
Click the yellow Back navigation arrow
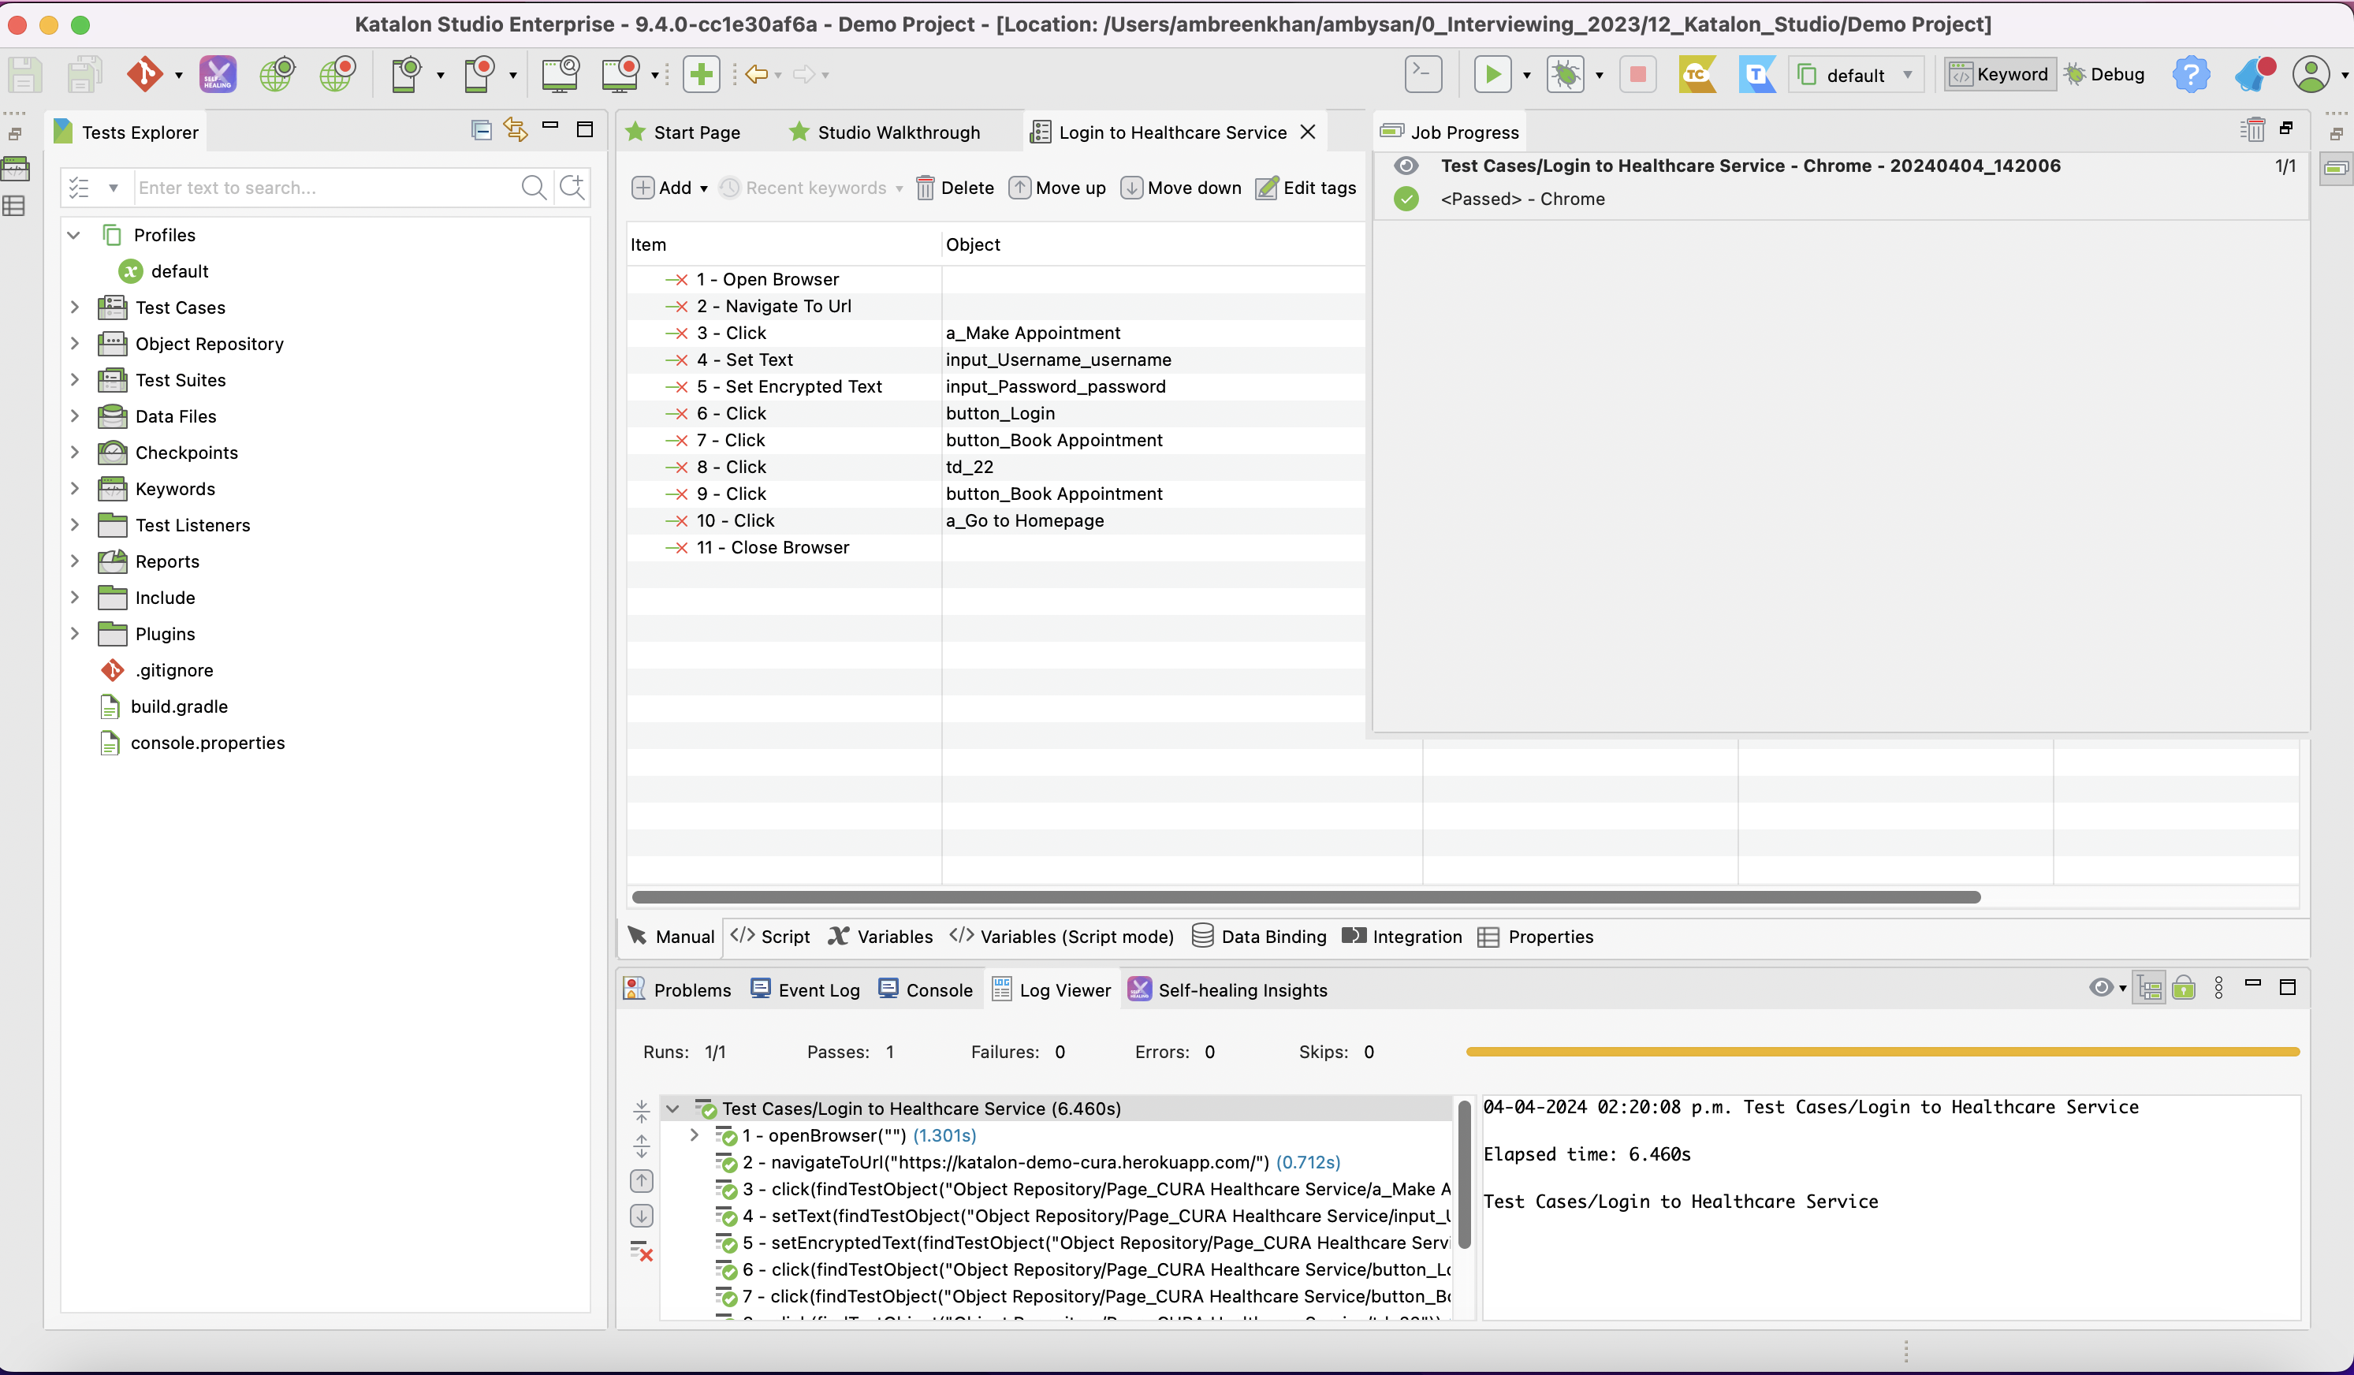(757, 75)
